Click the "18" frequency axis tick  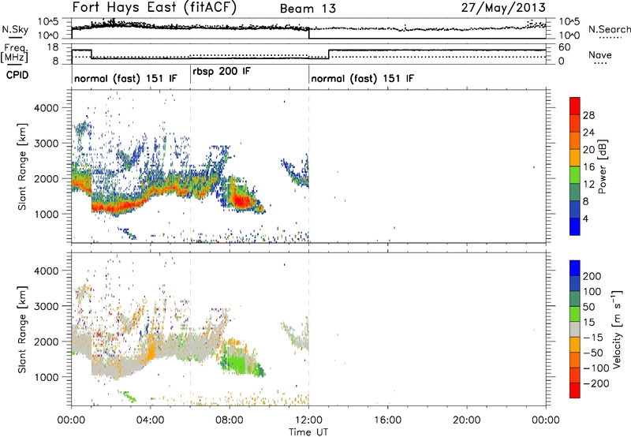click(53, 47)
